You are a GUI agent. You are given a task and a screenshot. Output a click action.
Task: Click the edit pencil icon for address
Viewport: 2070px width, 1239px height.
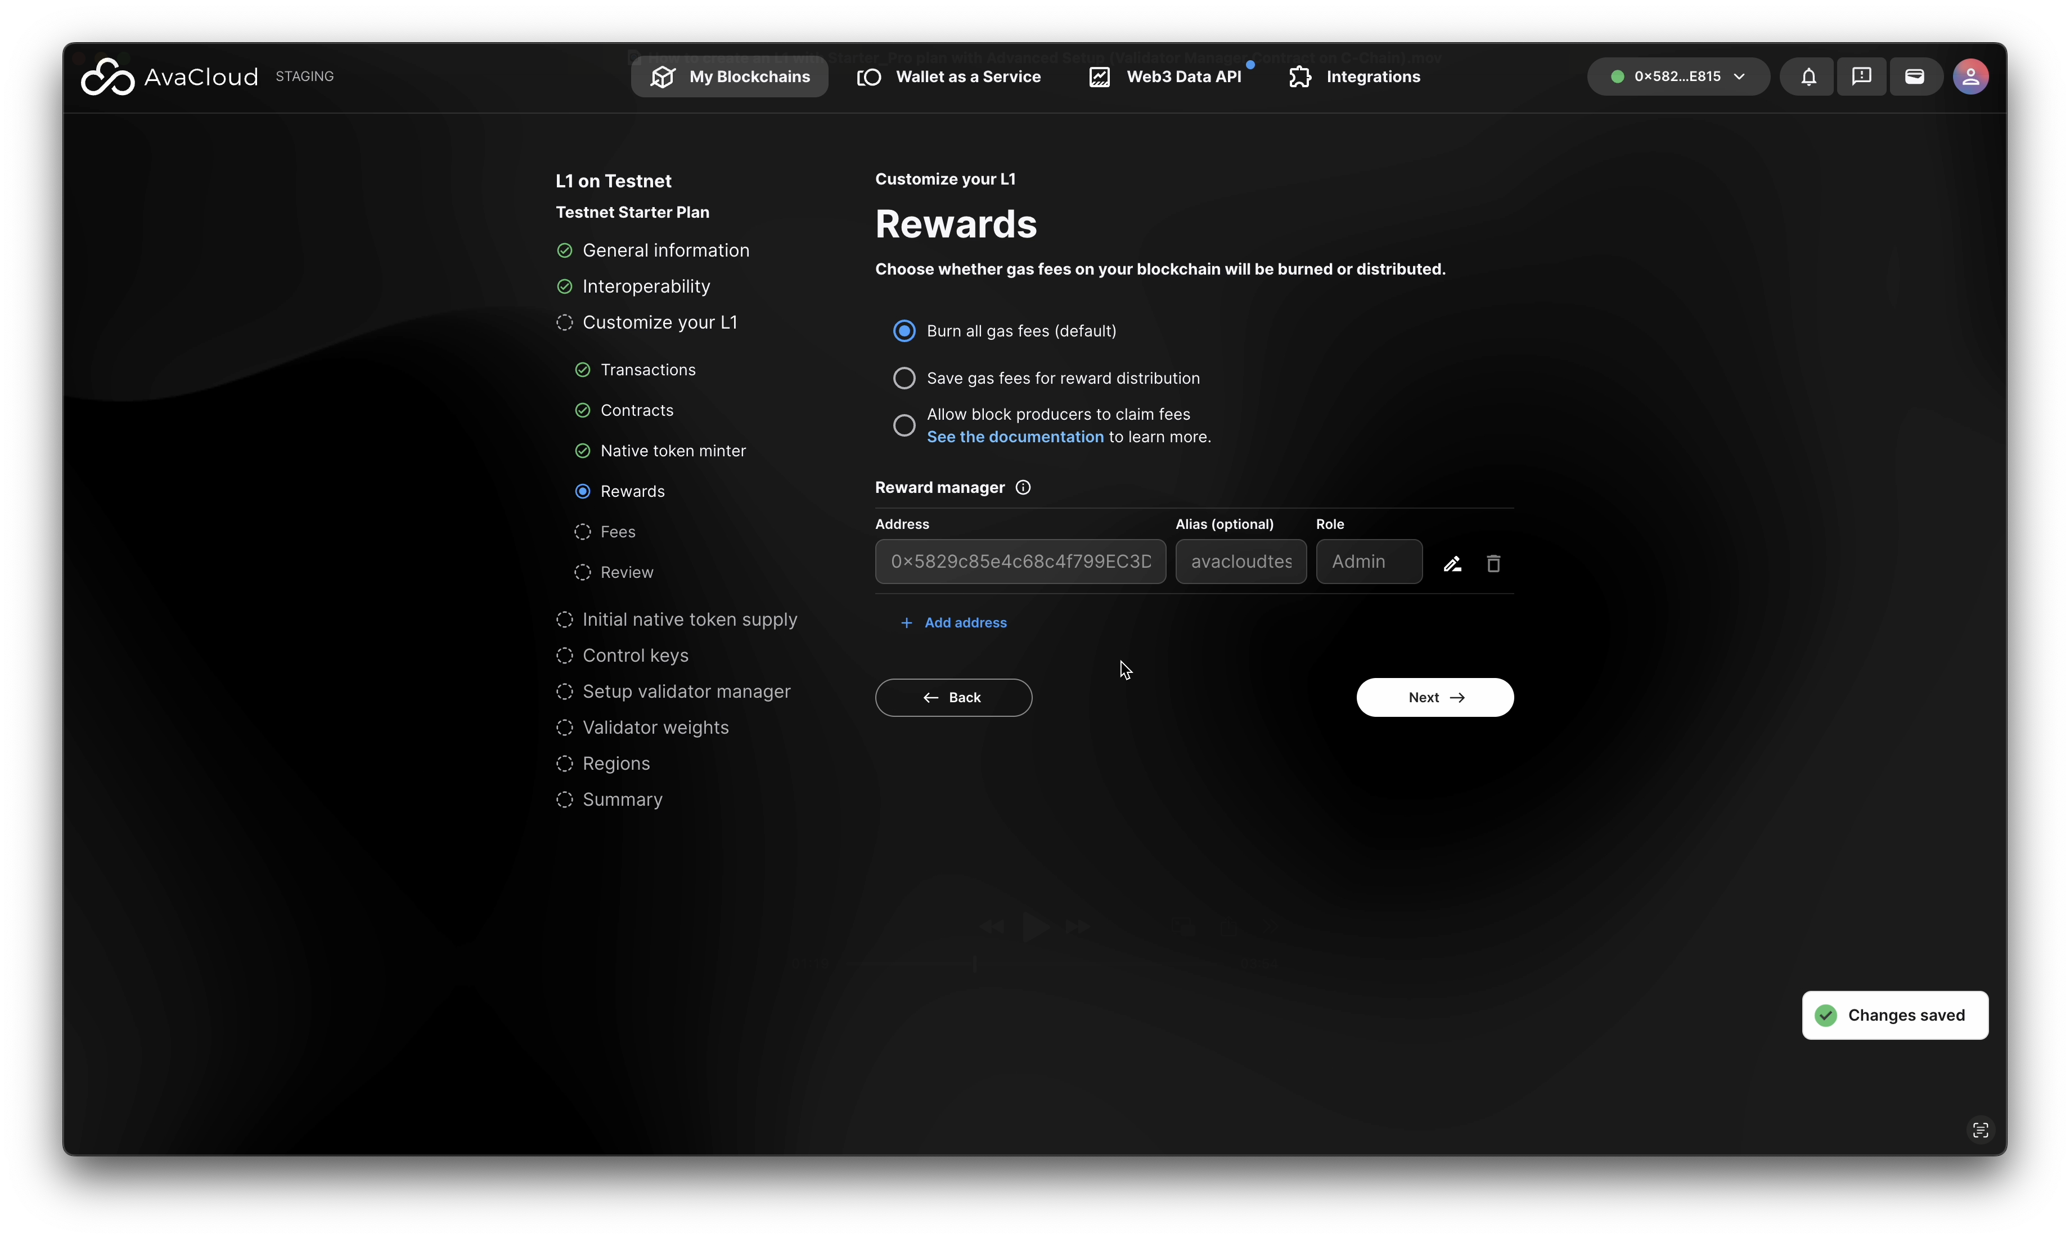pyautogui.click(x=1452, y=564)
